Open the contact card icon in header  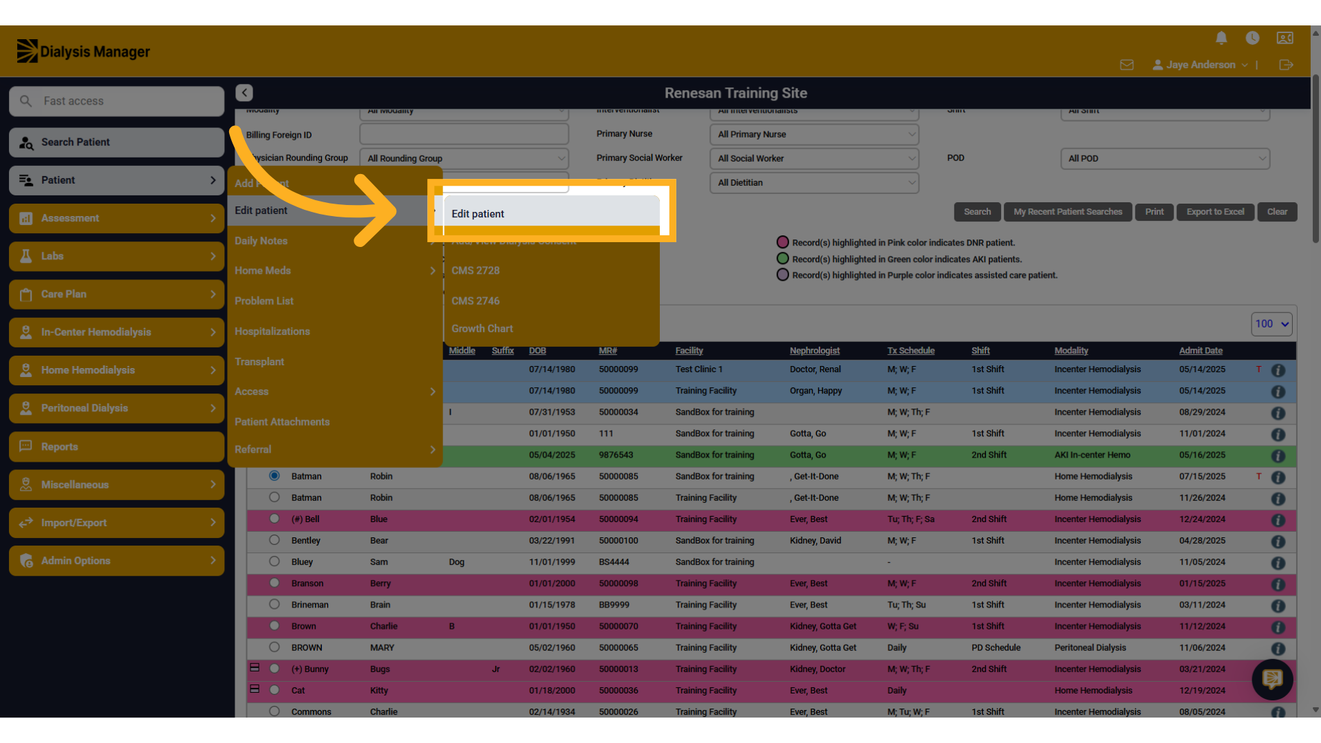(1285, 39)
